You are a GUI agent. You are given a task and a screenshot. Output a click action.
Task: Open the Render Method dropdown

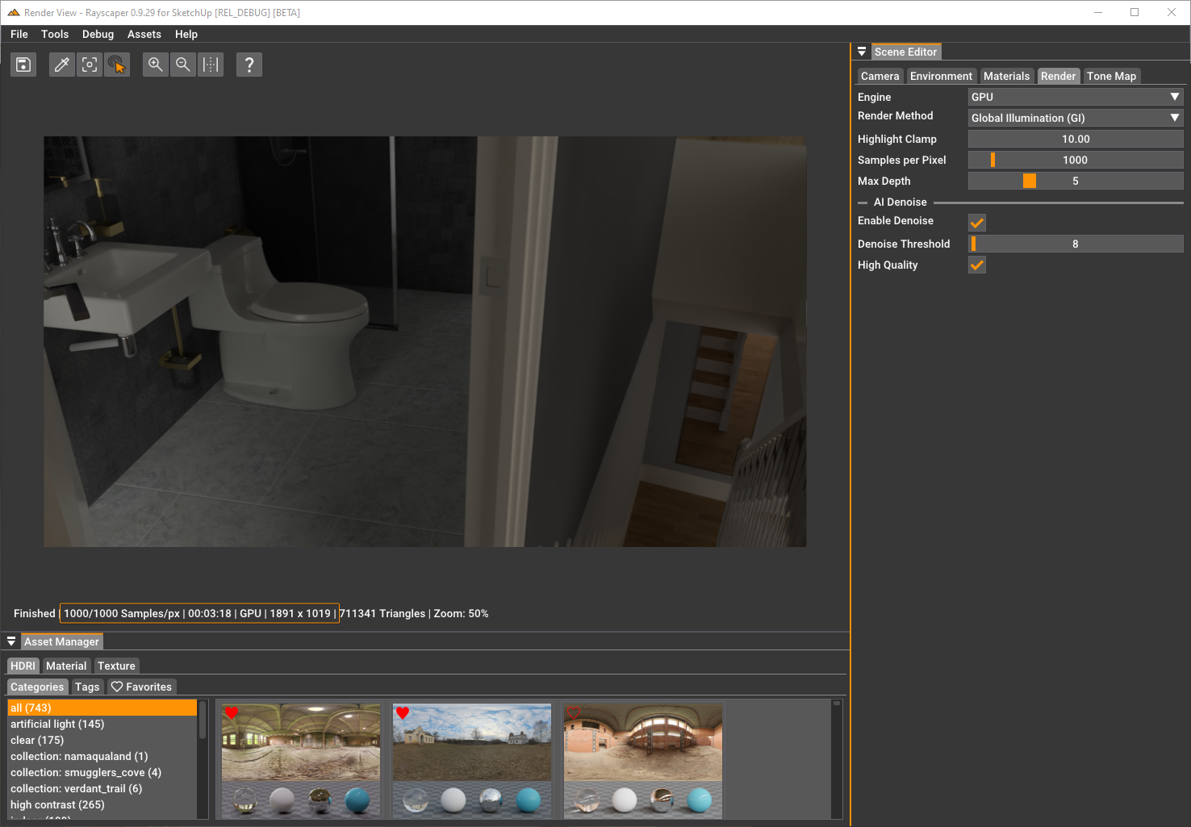coord(1076,118)
